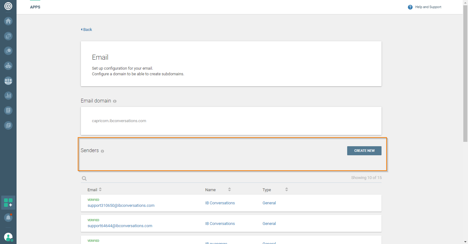468x244 pixels.
Task: Open the People group icon
Action: [8, 81]
